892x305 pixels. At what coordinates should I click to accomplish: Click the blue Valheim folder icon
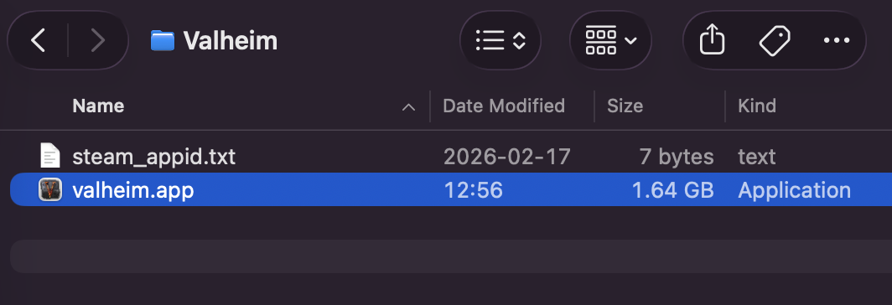[x=162, y=41]
